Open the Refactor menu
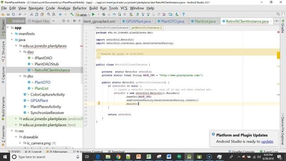 [80, 8]
